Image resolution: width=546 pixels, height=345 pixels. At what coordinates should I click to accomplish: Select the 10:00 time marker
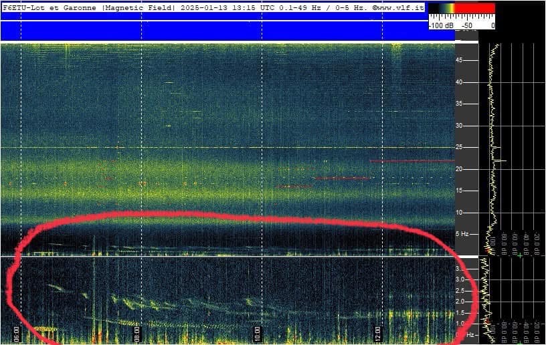click(x=257, y=331)
